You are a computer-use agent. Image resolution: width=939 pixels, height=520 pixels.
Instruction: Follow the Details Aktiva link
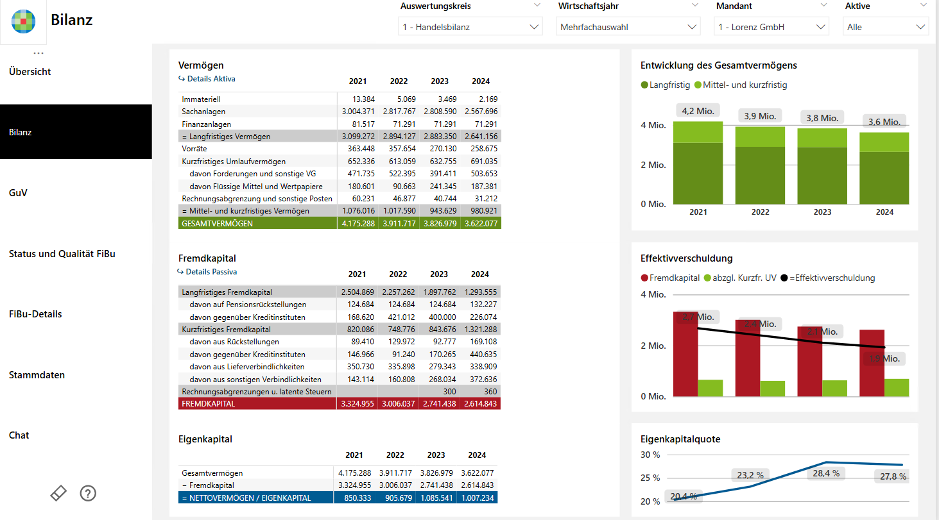[x=207, y=79]
